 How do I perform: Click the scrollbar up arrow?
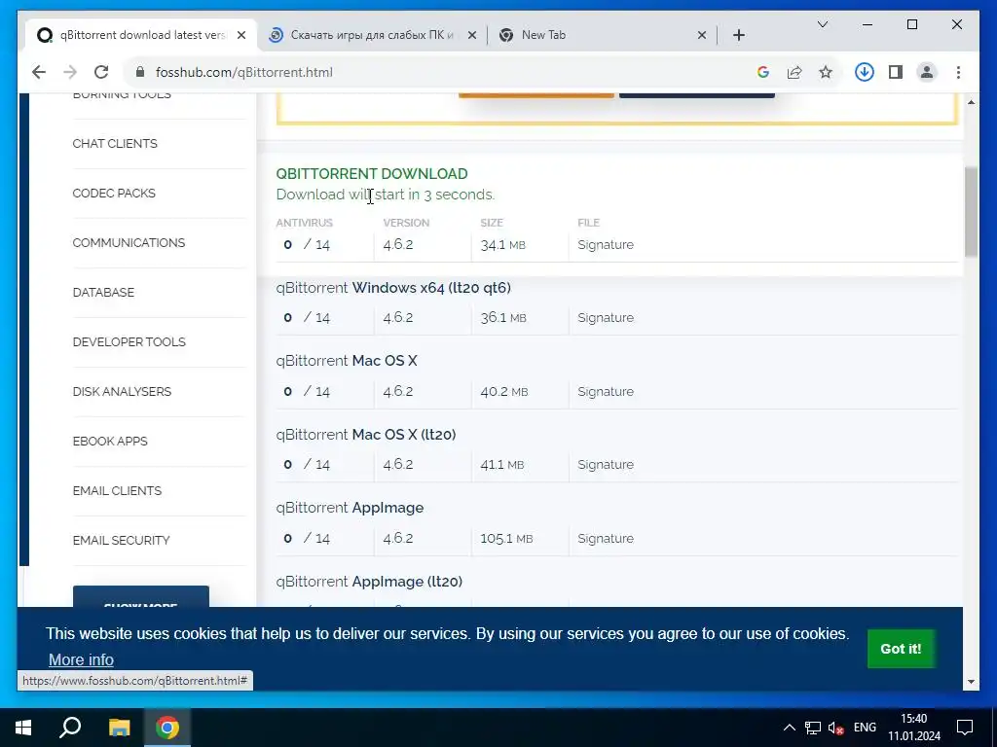coord(971,102)
